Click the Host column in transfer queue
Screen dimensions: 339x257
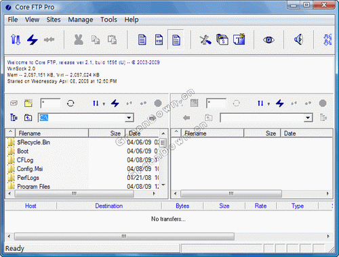coord(31,206)
